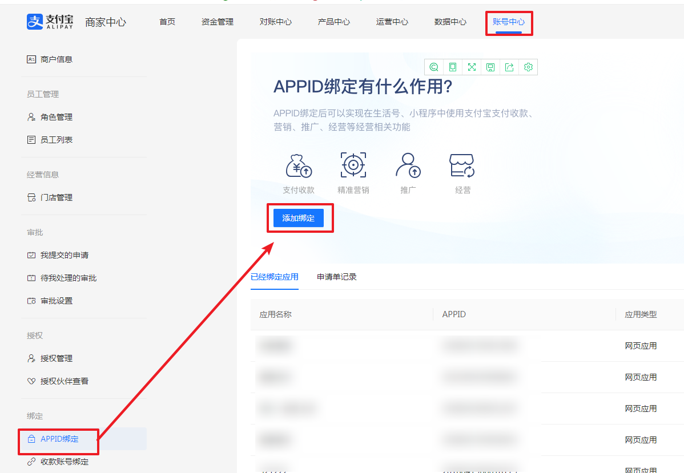This screenshot has height=473, width=684.
Task: Click the 我提交的申请 icon
Action: coord(31,255)
